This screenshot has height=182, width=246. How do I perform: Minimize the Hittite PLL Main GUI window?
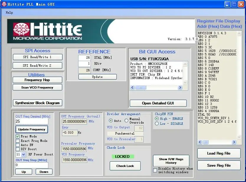coord(227,4)
